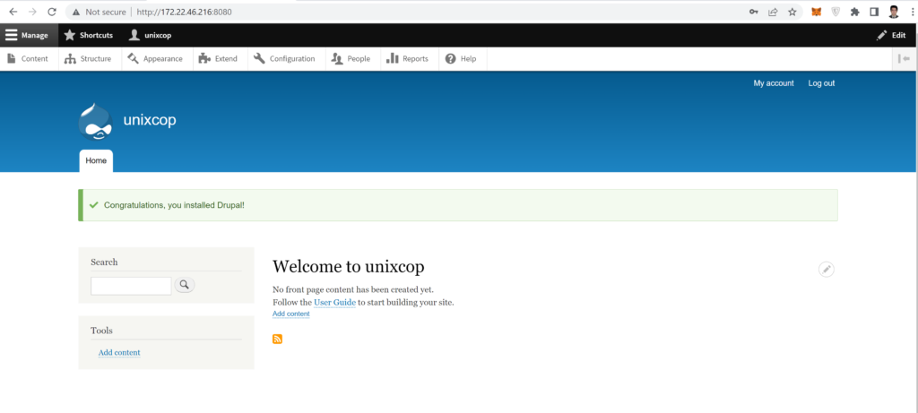Select the Home tab
Screen dimensions: 918x413
(x=96, y=161)
